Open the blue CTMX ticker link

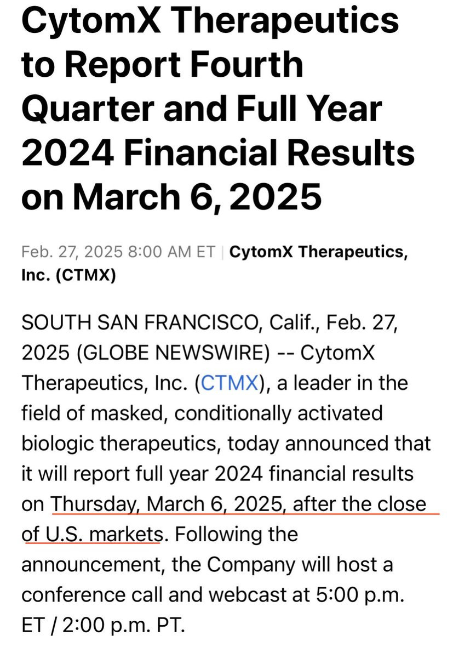(230, 382)
